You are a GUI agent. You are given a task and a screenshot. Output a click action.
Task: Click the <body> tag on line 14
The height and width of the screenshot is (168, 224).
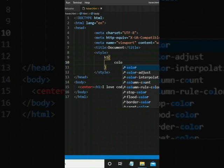point(80,82)
